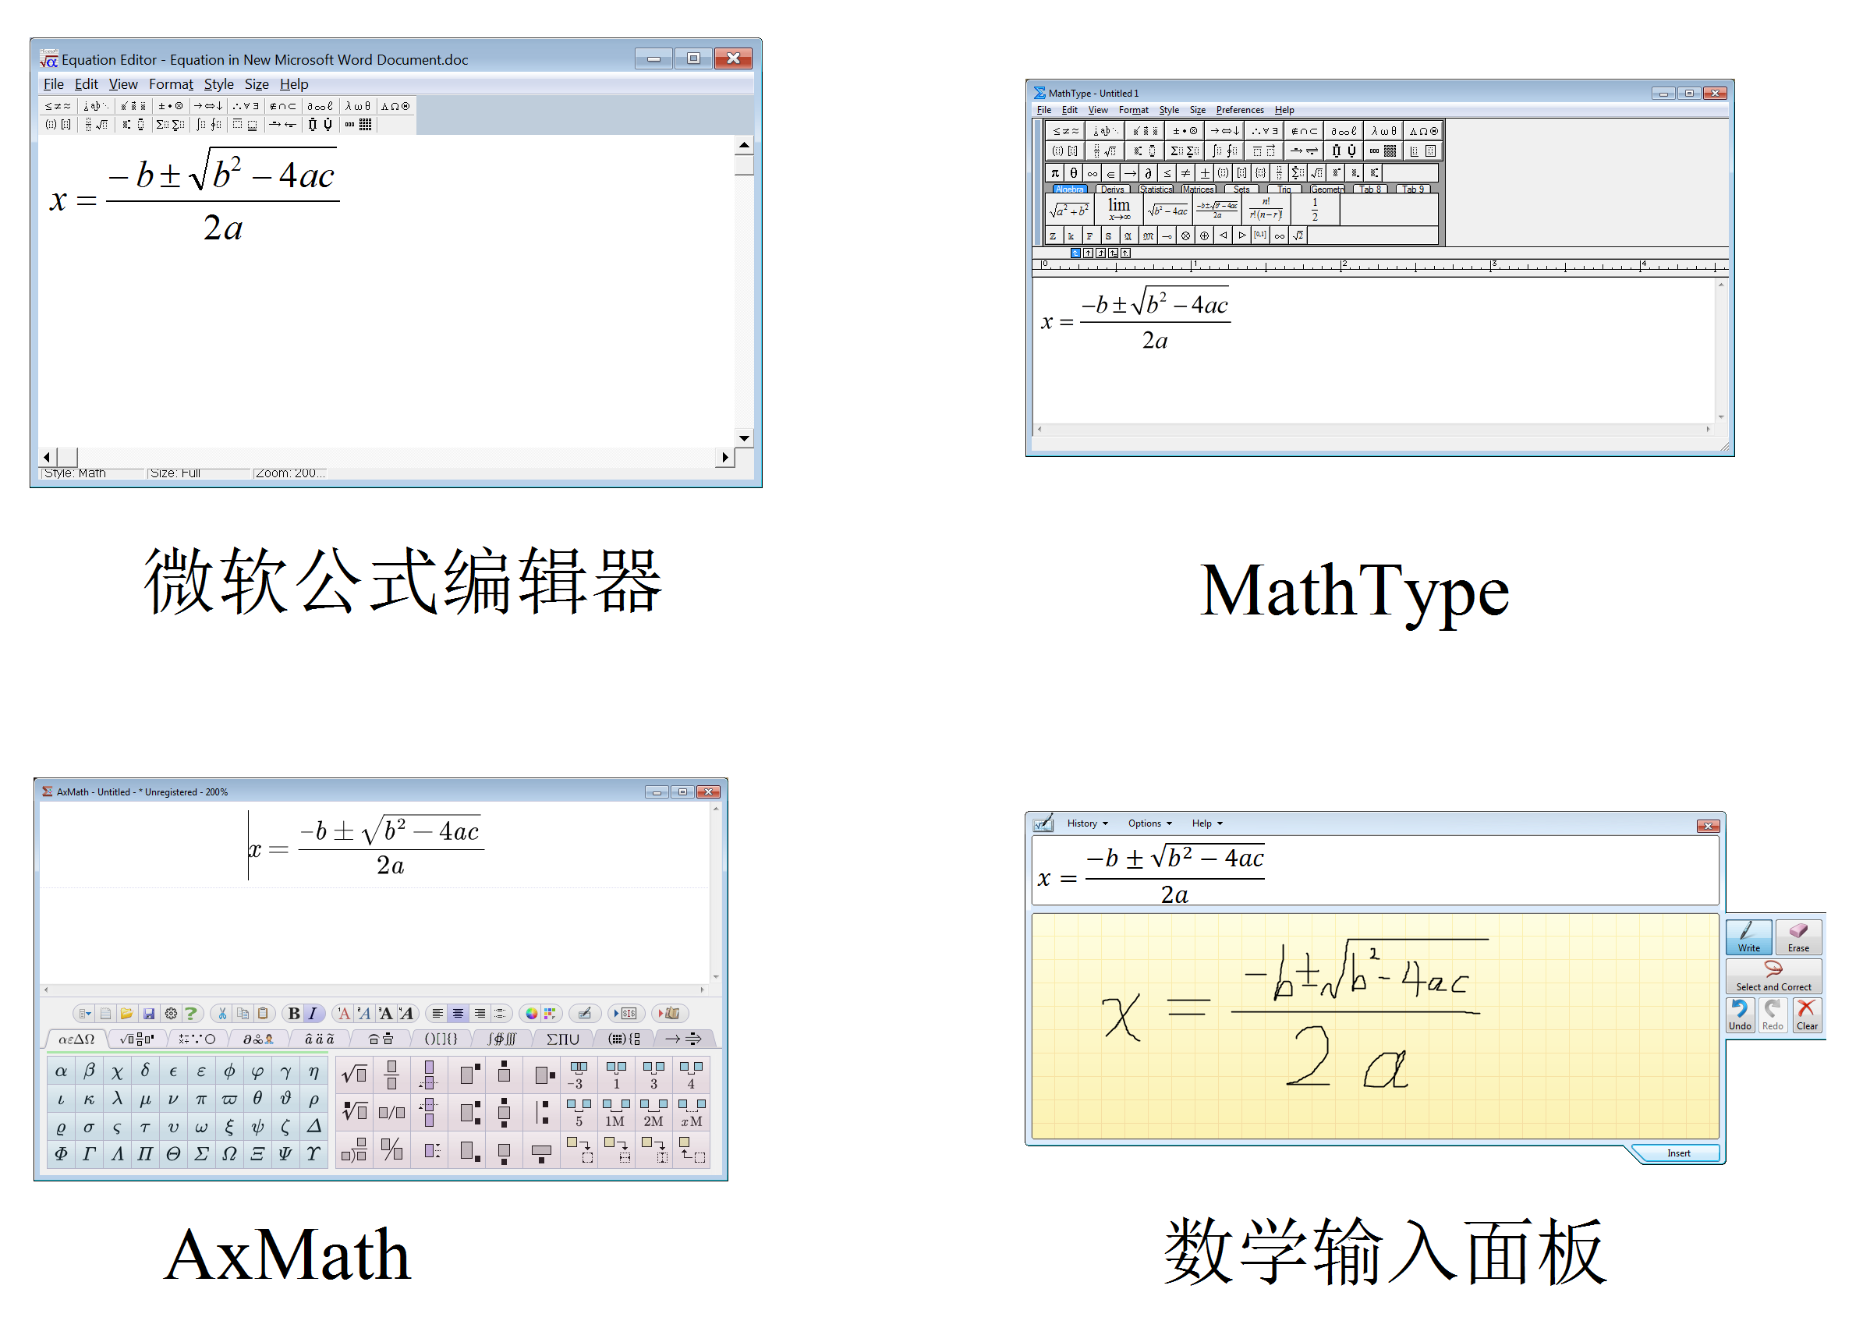This screenshot has height=1335, width=1870.
Task: Open Preferences menu in MathType
Action: click(x=1240, y=110)
